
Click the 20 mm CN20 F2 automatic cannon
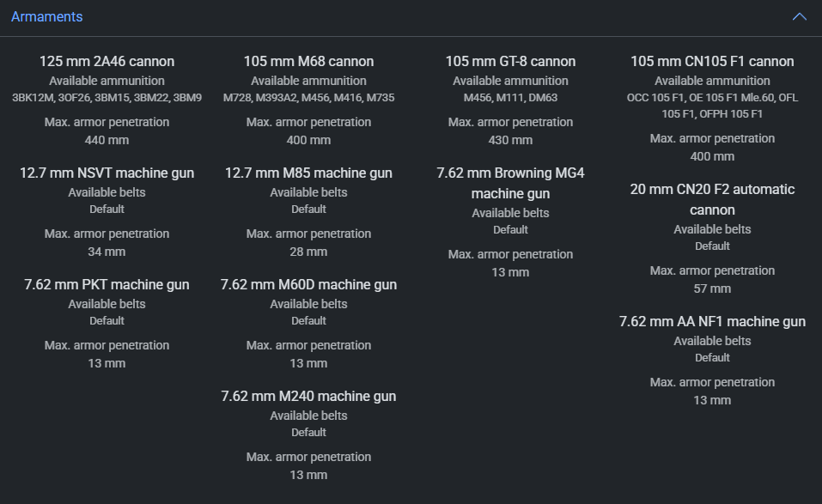712,199
